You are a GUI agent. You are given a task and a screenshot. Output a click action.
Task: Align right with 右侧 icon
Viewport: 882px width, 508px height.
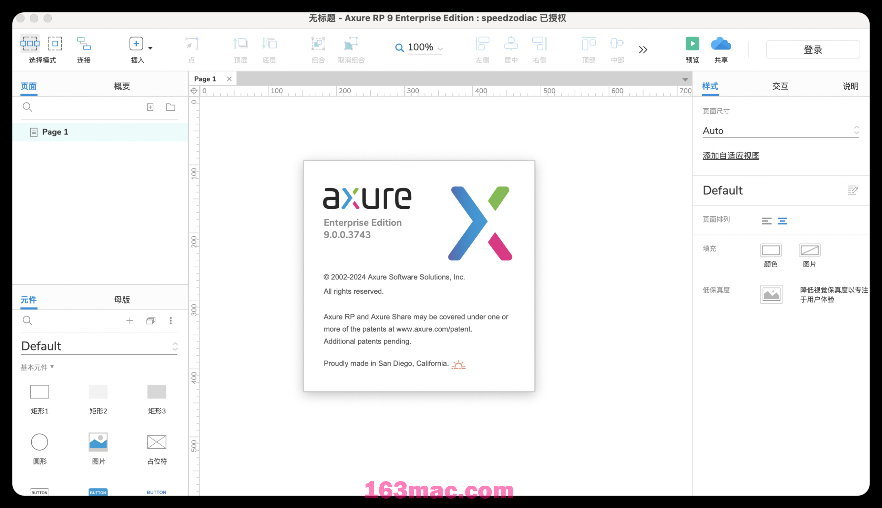point(540,44)
